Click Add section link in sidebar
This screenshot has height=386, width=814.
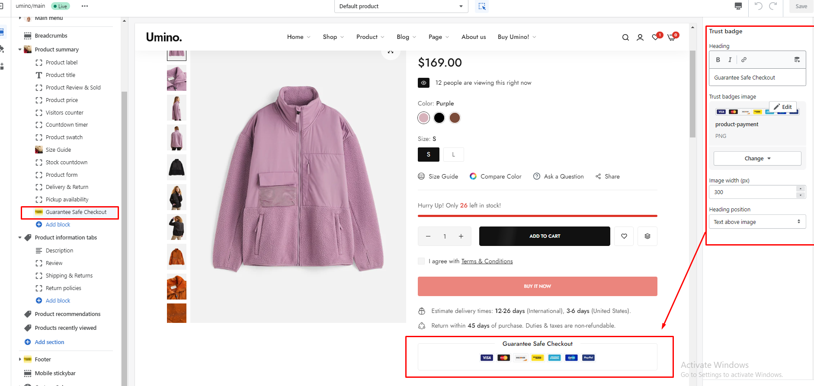(49, 342)
